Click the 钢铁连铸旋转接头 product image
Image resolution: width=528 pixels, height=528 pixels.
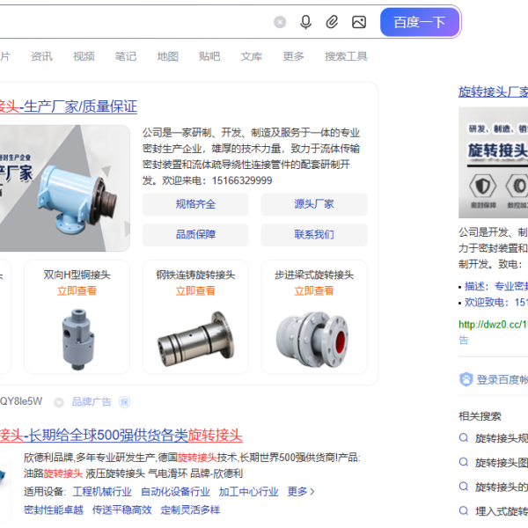click(x=195, y=339)
